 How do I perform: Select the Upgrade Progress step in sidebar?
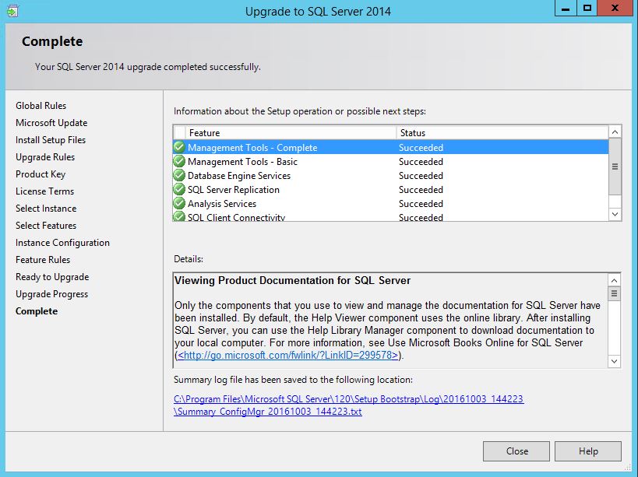pyautogui.click(x=51, y=294)
